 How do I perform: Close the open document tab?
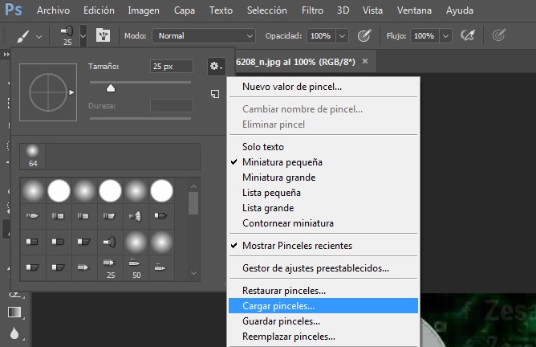pyautogui.click(x=365, y=61)
